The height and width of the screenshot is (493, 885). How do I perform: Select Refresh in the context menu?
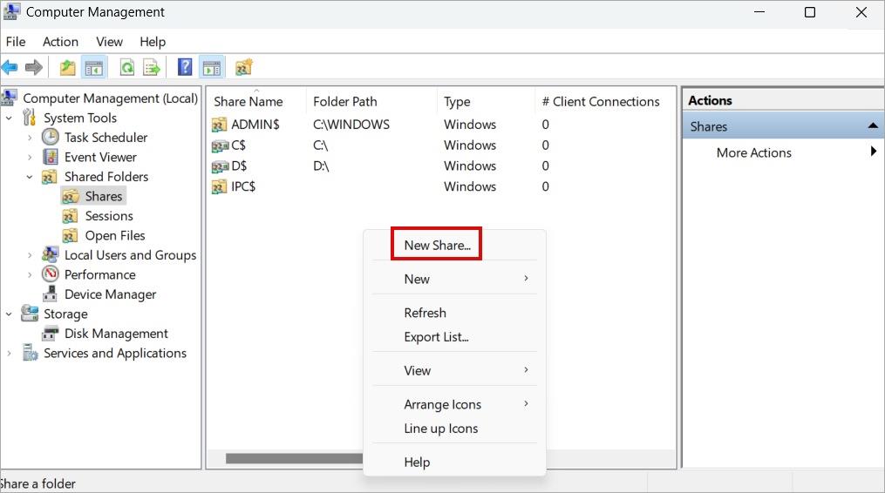click(x=454, y=313)
